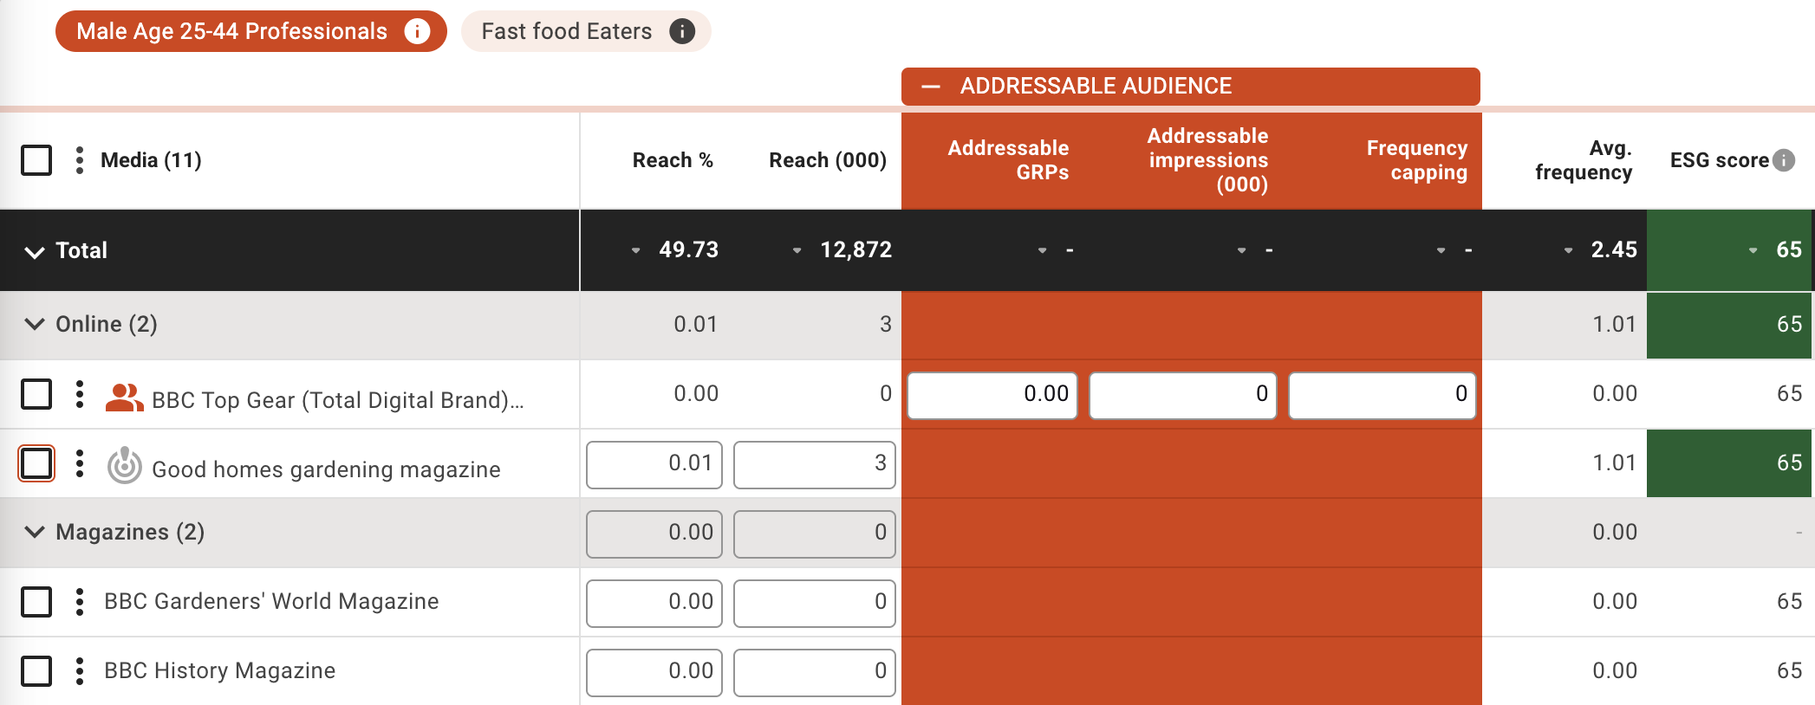The height and width of the screenshot is (705, 1815).
Task: Edit Good homes gardening Reach (000) field
Action: [815, 465]
